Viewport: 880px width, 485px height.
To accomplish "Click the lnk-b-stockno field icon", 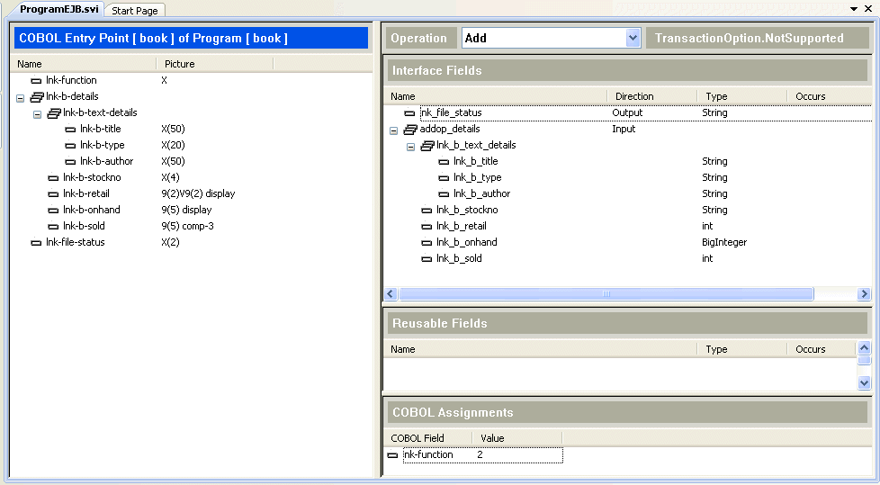I will tap(53, 178).
